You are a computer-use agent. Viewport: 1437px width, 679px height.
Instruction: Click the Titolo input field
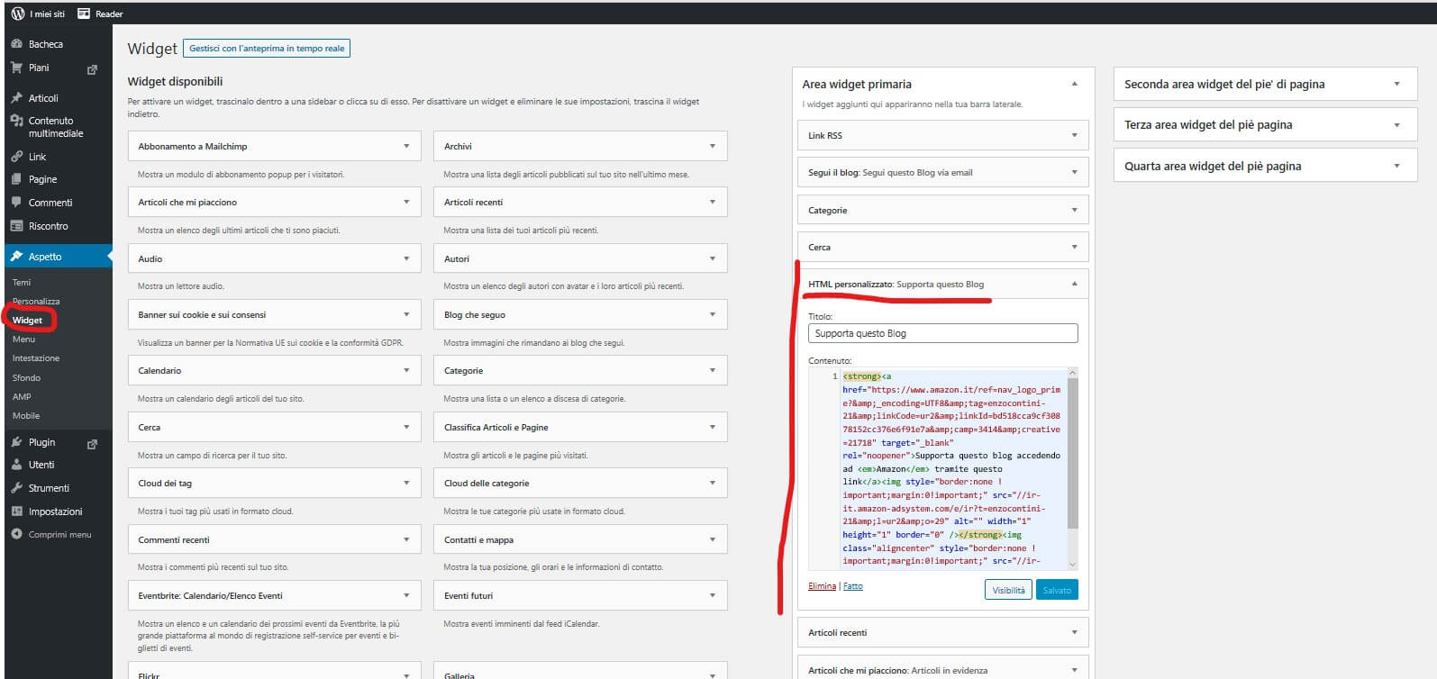coord(942,333)
